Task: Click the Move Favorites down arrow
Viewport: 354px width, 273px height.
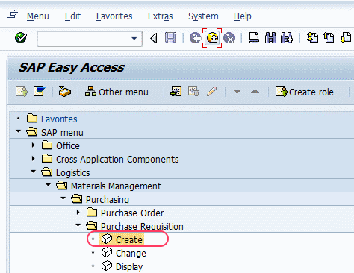Action: pos(237,92)
